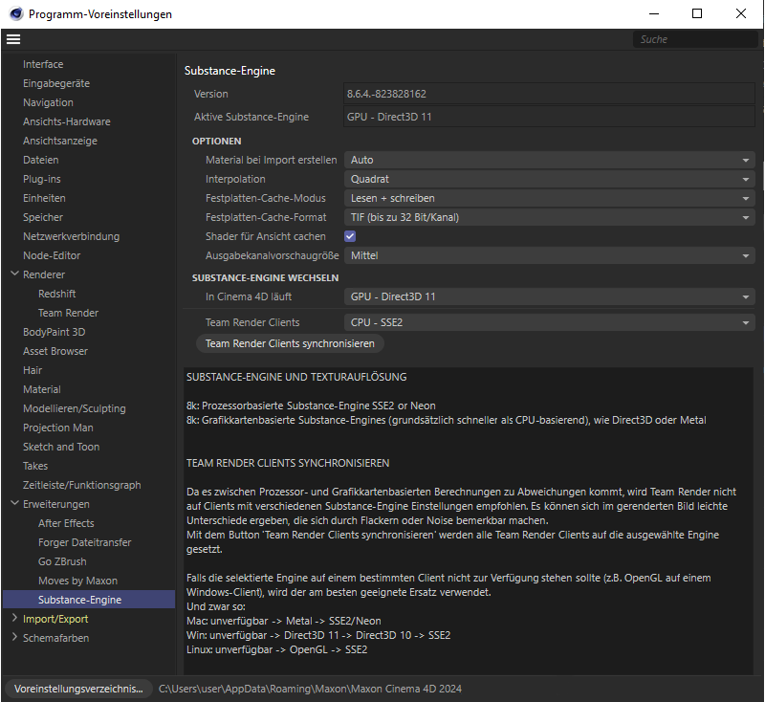
Task: Select Zeitleiste/Funktionsgraph in the sidebar
Action: 82,485
